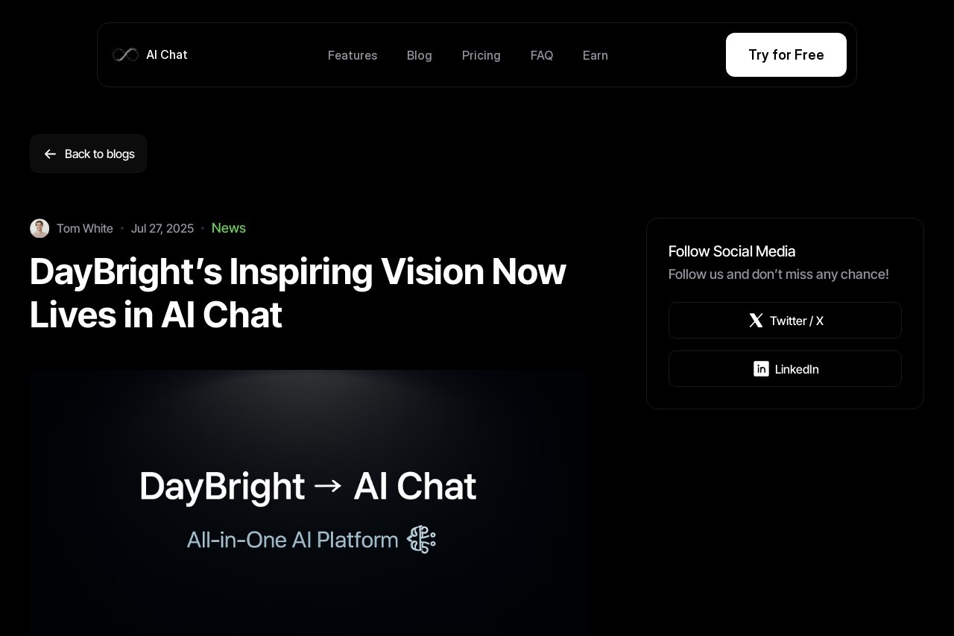Open the LinkedIn social button
Image resolution: width=954 pixels, height=636 pixels.
point(785,369)
